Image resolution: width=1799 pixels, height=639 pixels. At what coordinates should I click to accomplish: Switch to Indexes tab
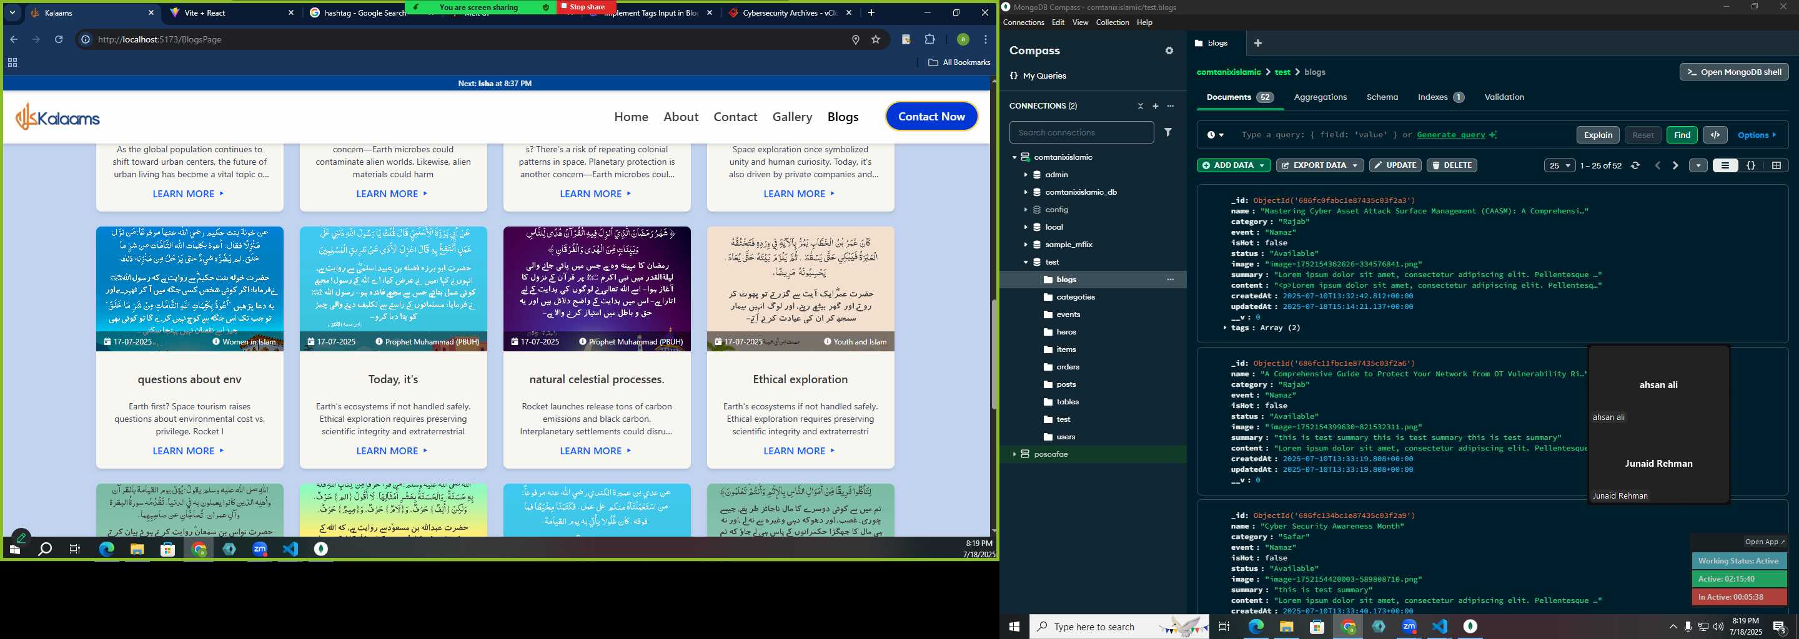(x=1440, y=97)
